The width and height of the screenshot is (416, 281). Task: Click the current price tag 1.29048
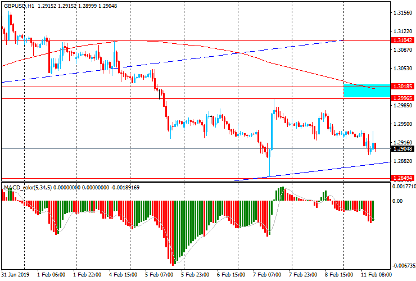pyautogui.click(x=403, y=149)
